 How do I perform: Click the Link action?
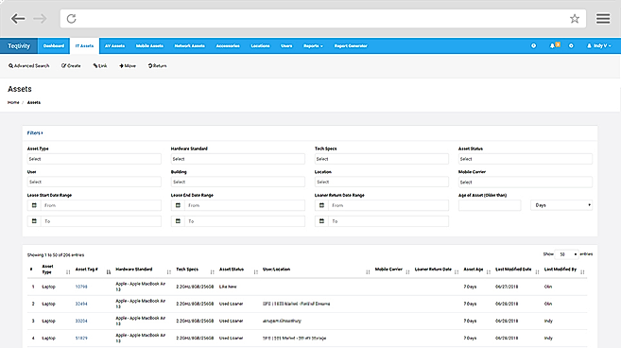[100, 66]
